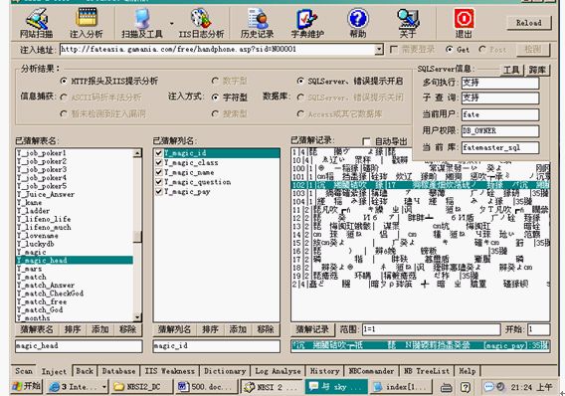
Task: Select the Post request radio button
Action: tap(482, 50)
